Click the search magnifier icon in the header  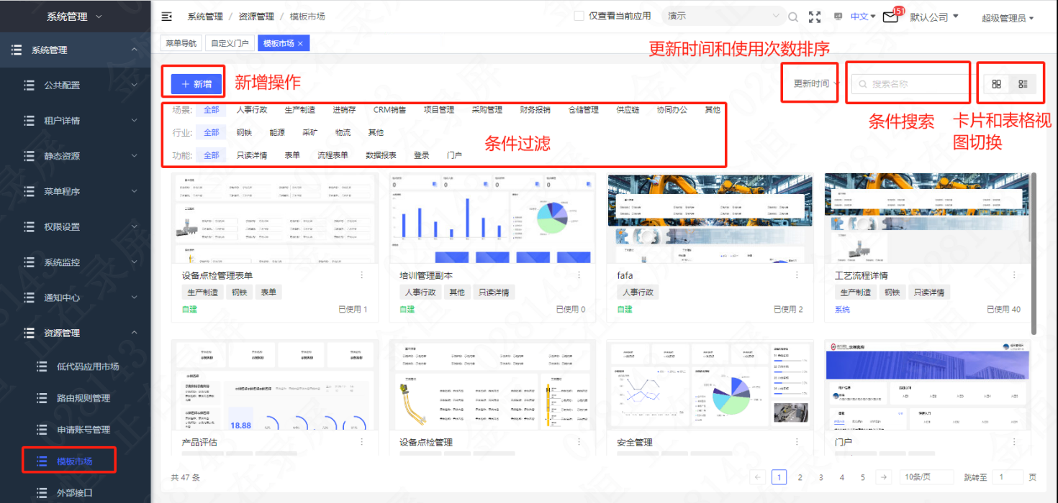tap(793, 17)
